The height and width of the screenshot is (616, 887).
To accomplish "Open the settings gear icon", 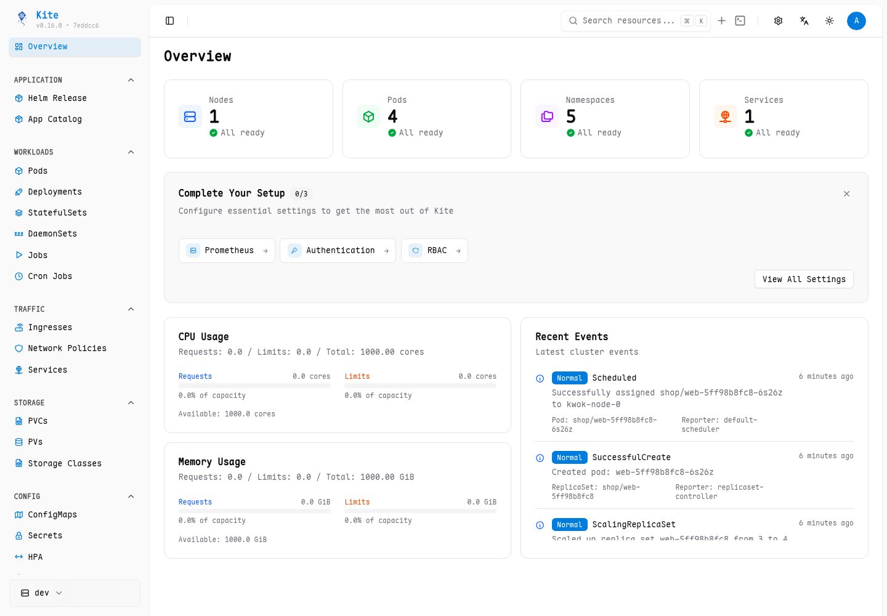I will click(x=779, y=21).
